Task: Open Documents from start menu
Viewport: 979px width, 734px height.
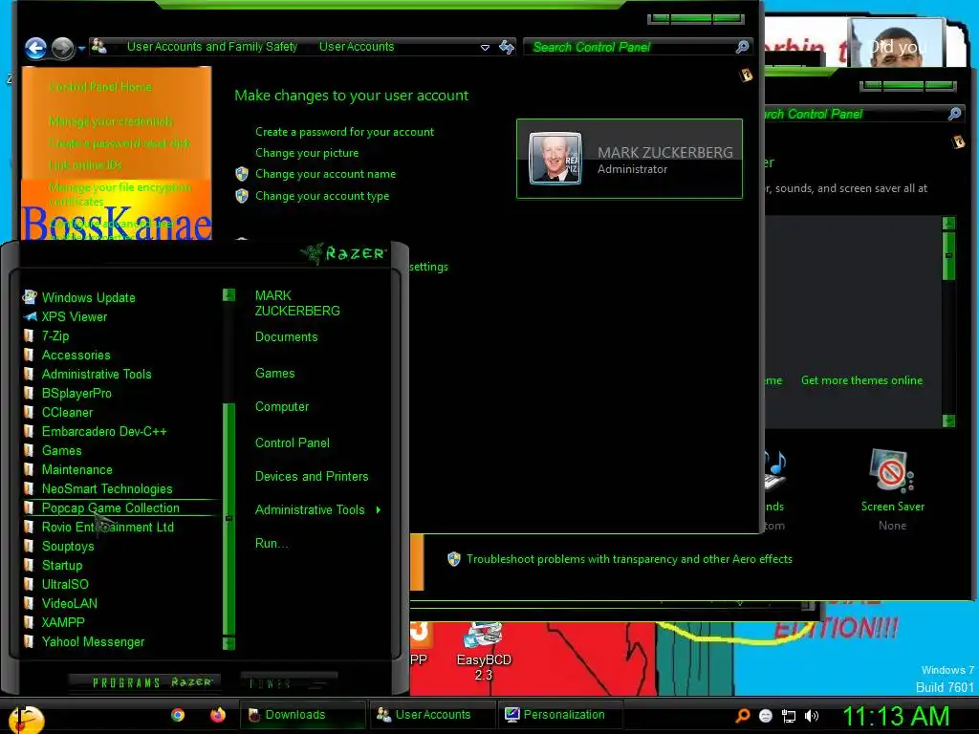Action: 286,337
